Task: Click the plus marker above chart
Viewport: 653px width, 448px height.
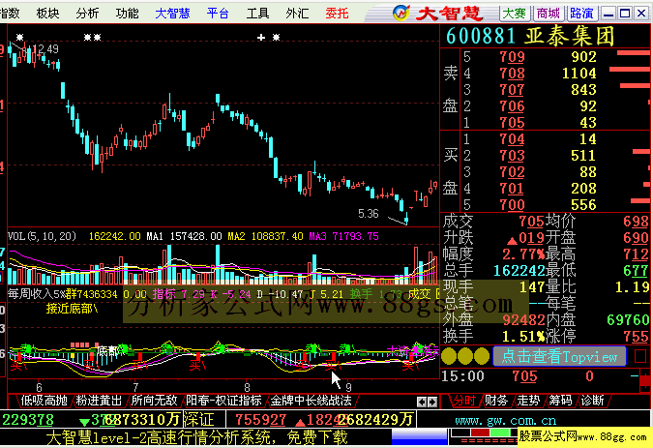Action: tap(261, 38)
